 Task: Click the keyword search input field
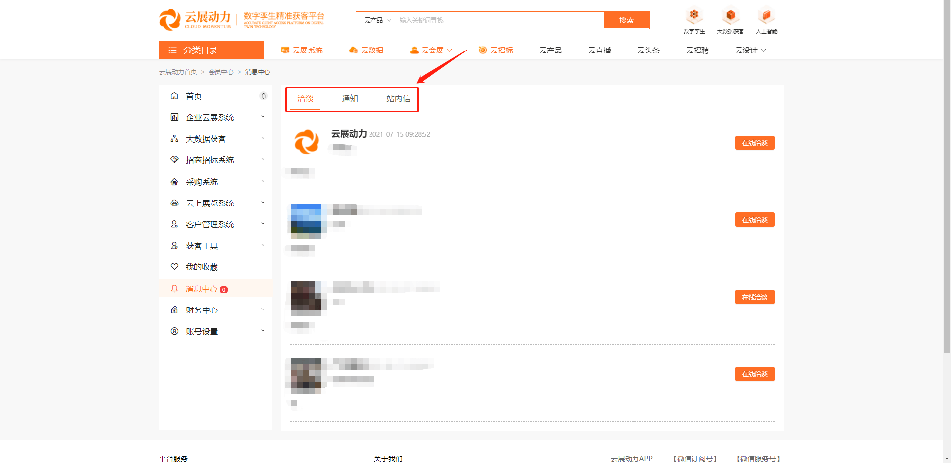[499, 20]
